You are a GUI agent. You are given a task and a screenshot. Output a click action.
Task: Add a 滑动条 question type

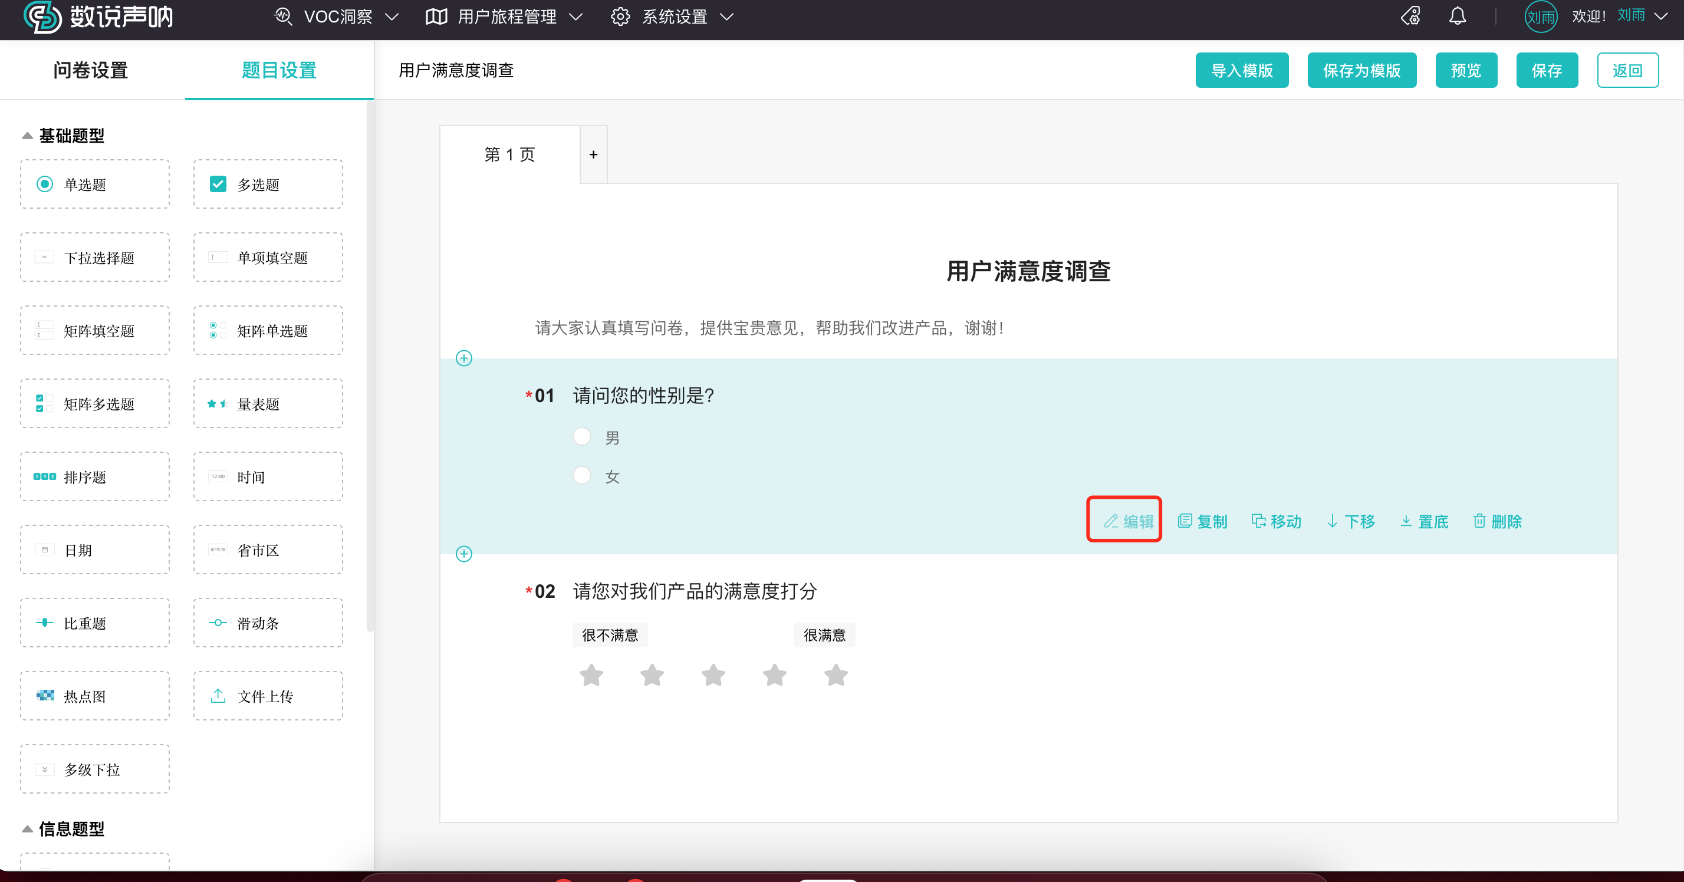[268, 623]
